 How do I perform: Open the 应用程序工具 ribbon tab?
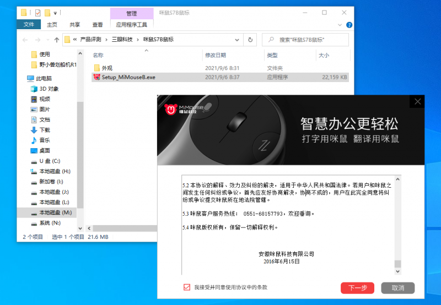click(x=131, y=25)
